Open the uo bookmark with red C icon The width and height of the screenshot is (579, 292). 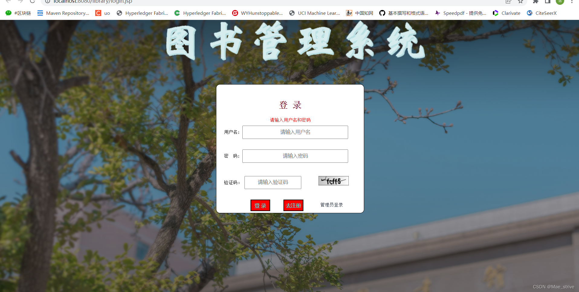click(x=103, y=13)
